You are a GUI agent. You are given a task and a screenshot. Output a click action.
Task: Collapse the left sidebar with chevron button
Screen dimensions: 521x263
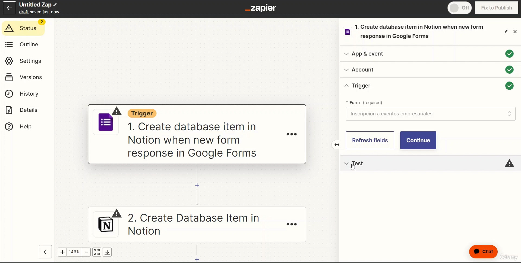click(45, 252)
